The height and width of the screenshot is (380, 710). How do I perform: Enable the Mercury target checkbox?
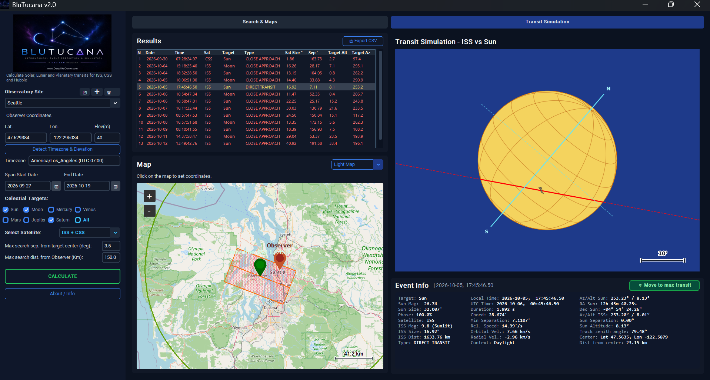[51, 210]
